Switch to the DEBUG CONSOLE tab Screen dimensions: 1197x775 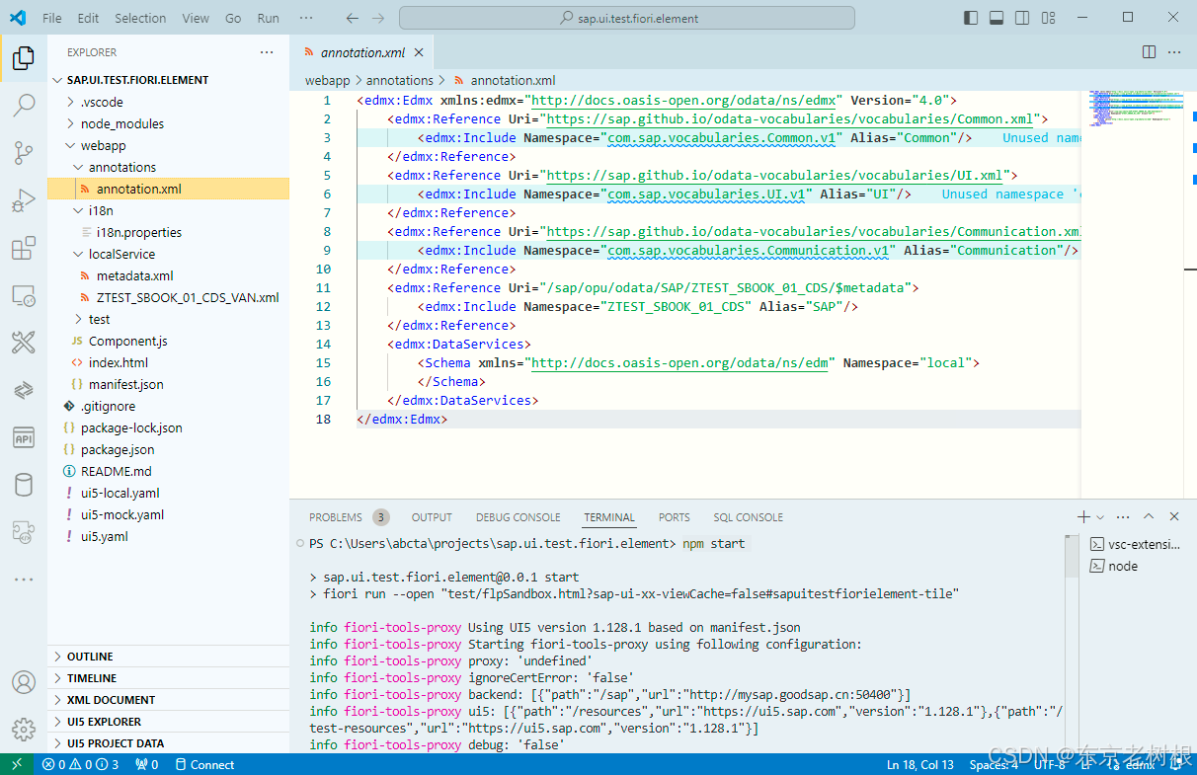[x=518, y=517]
